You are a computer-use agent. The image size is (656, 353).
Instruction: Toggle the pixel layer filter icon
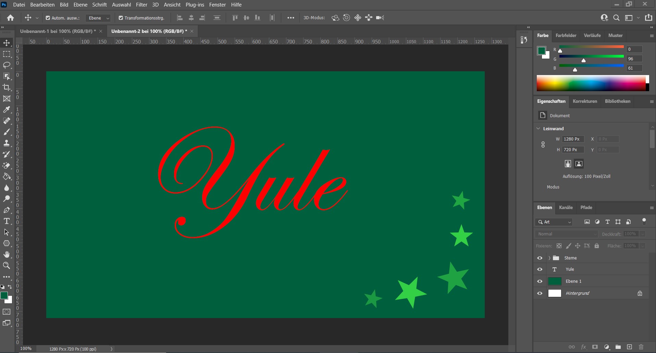587,222
